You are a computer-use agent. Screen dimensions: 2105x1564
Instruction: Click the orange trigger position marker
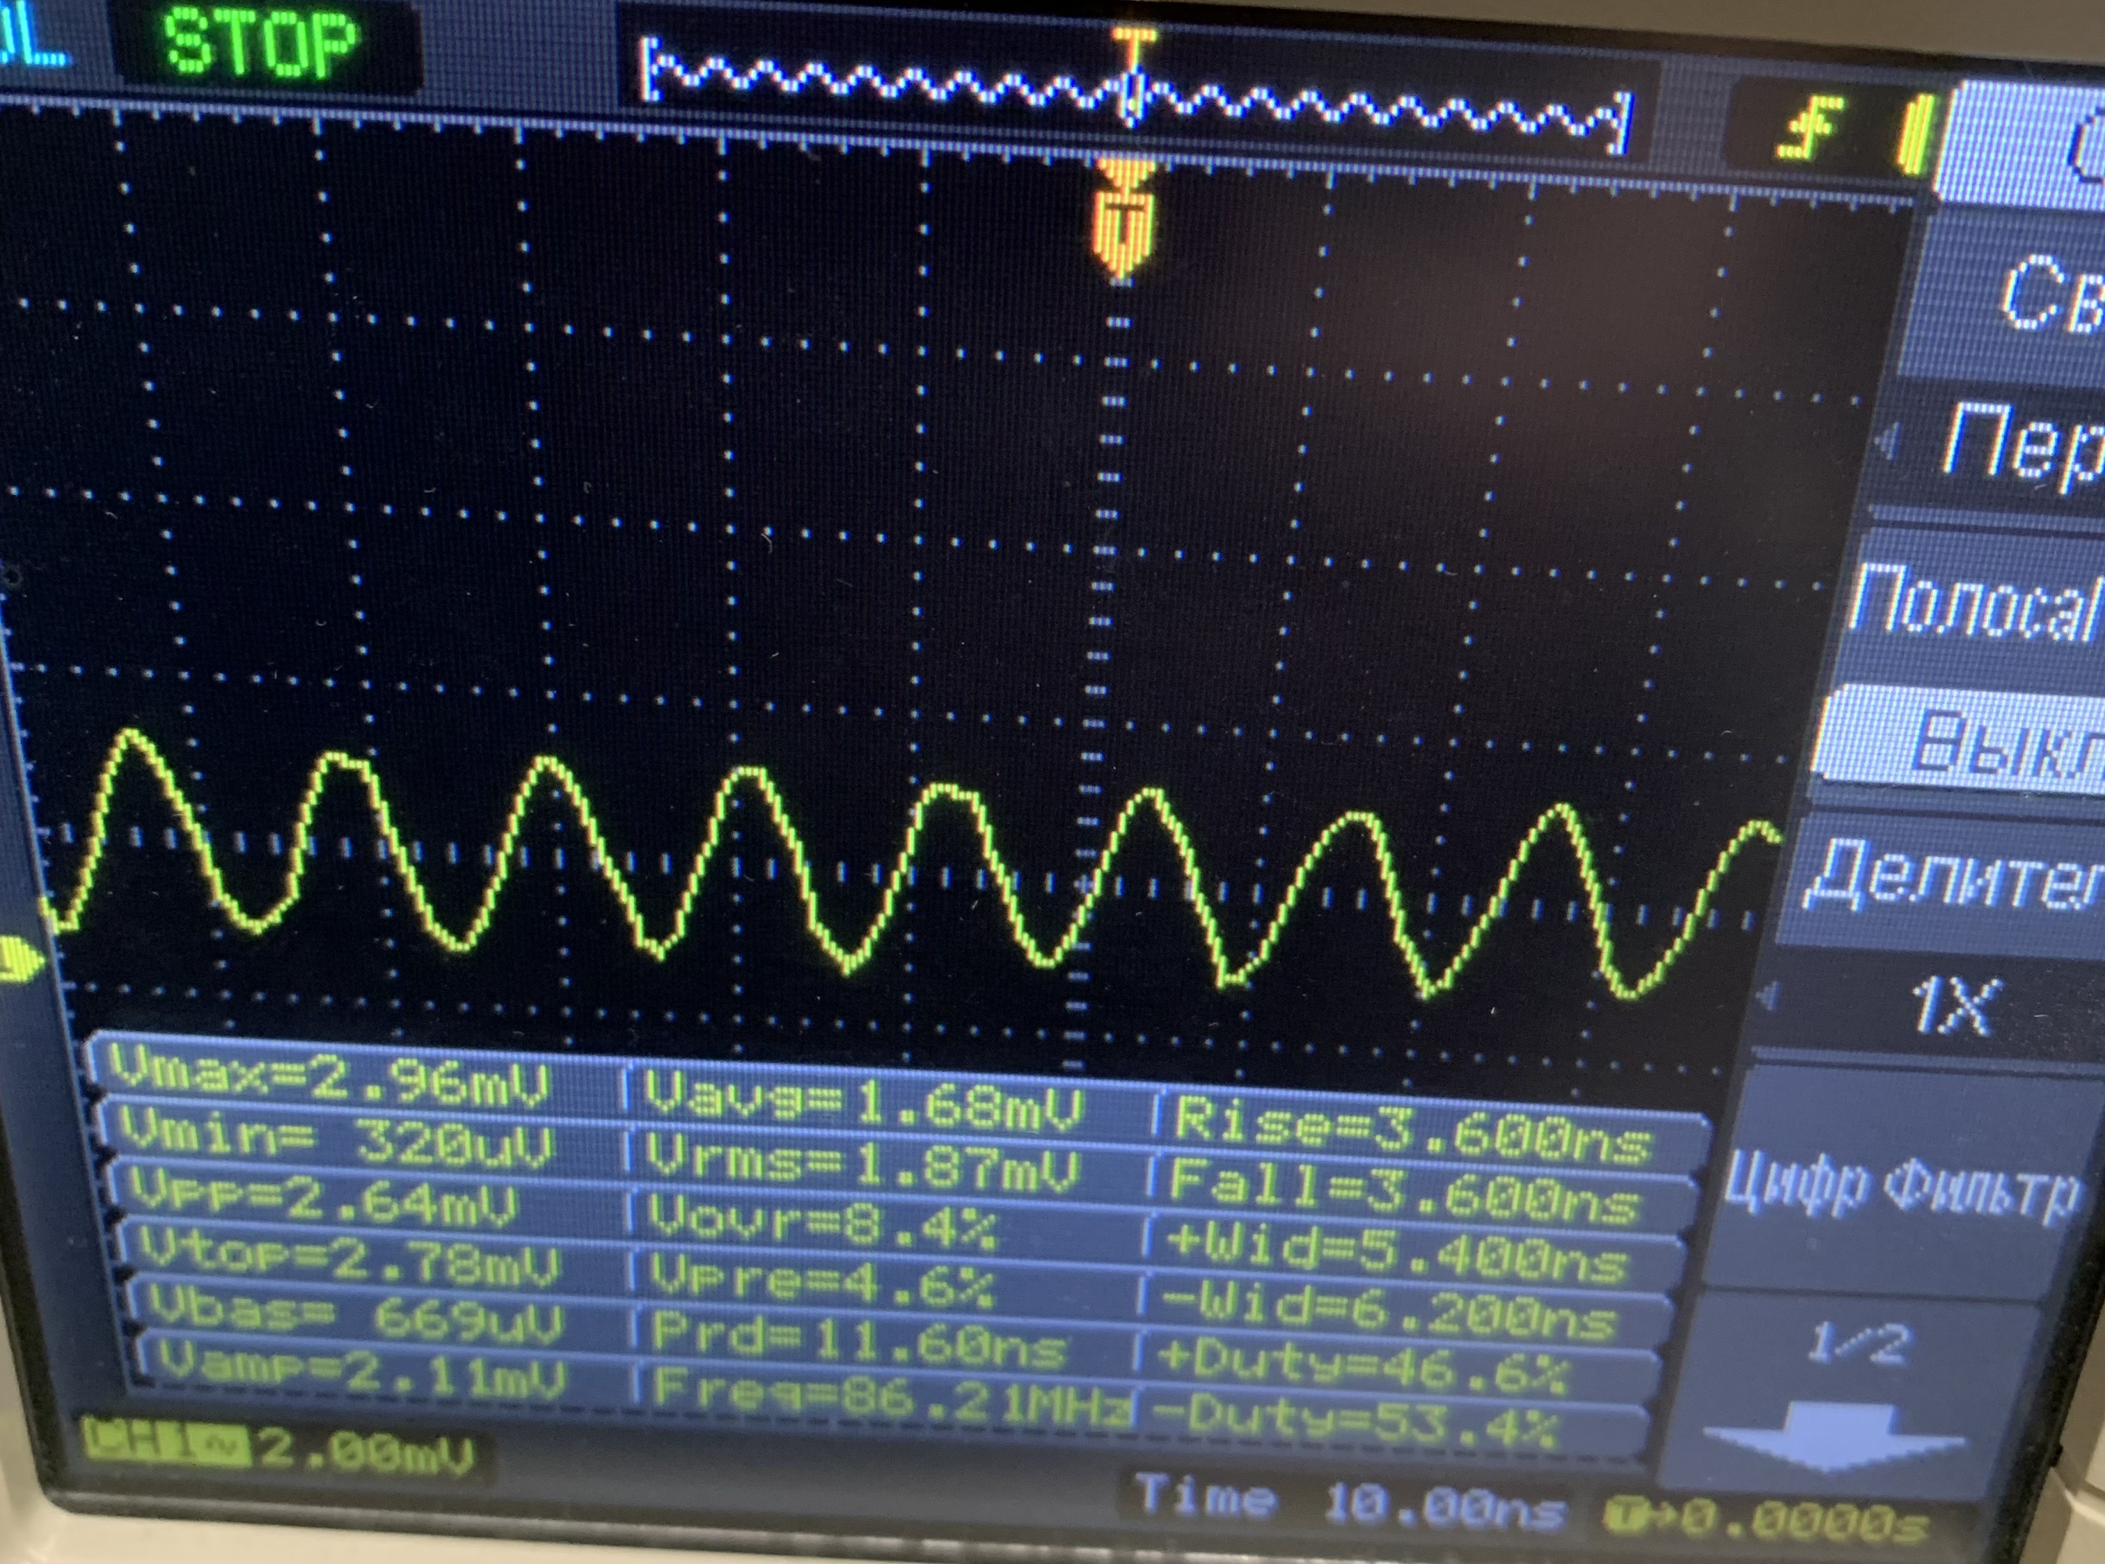click(x=1123, y=218)
